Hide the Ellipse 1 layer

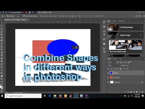108,73
